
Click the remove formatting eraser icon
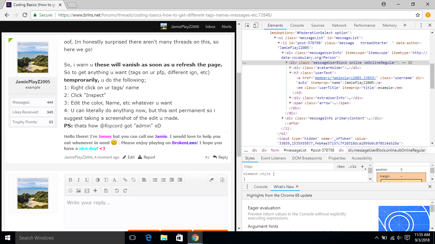point(211,180)
